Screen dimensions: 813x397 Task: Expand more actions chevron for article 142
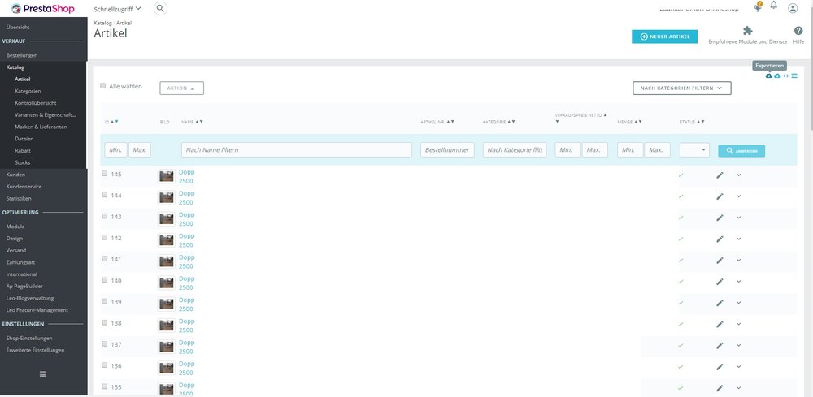point(739,239)
